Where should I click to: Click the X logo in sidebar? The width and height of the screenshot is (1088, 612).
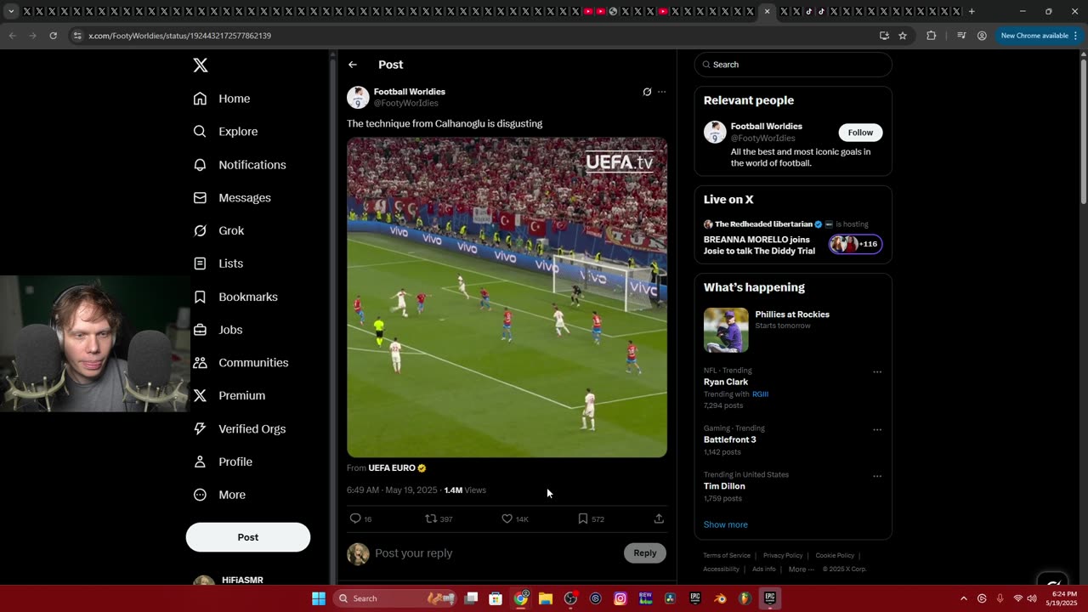[x=201, y=65]
